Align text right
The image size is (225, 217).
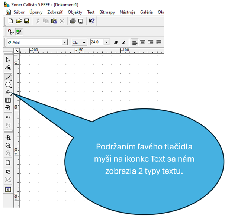[151, 42]
